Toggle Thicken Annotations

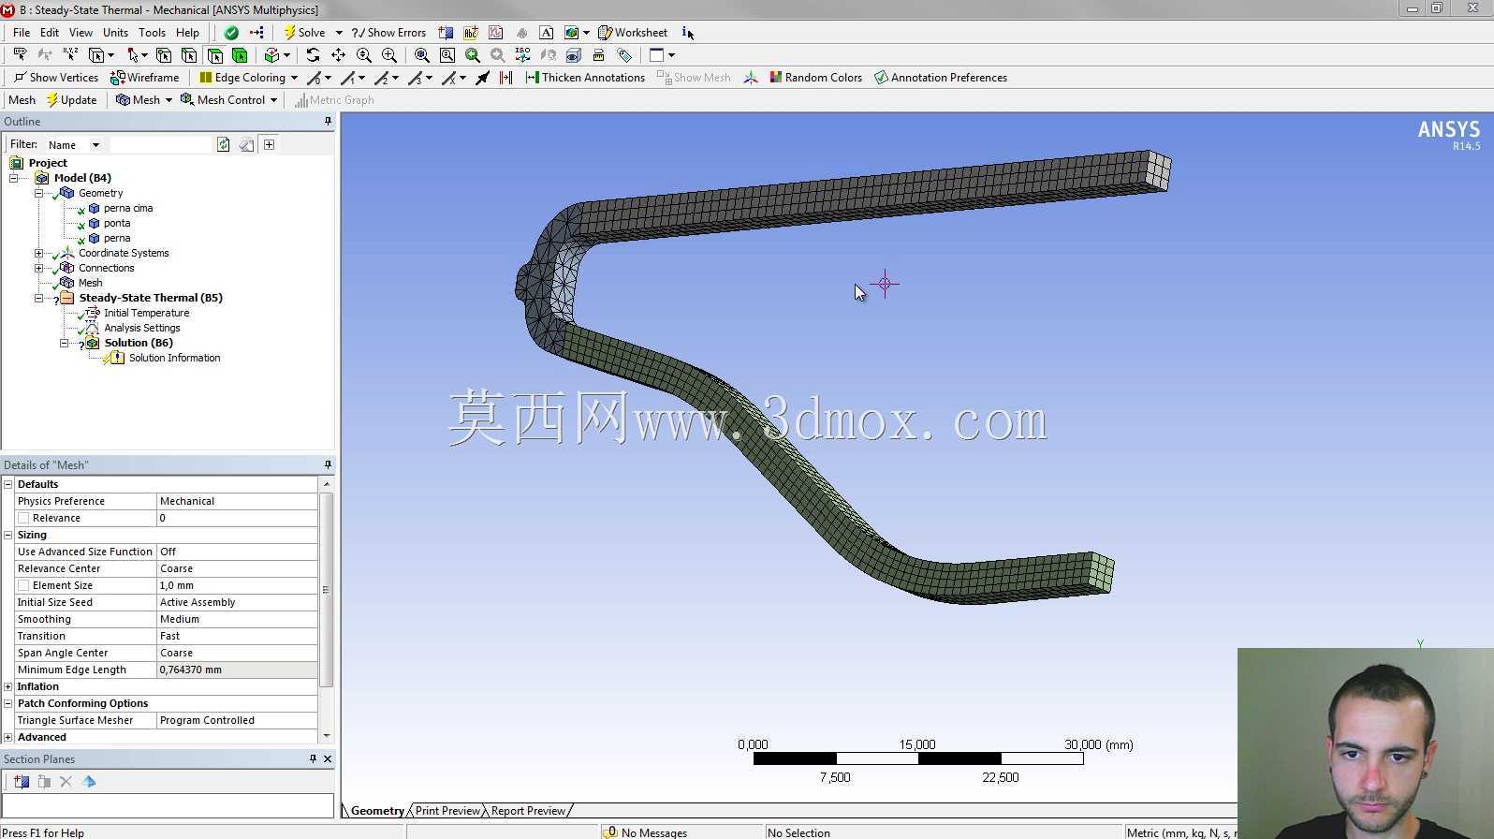tap(585, 78)
